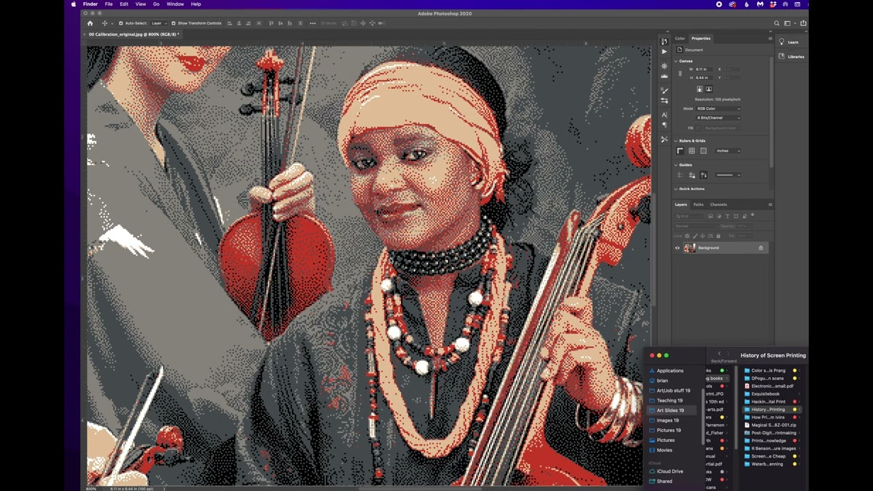Click the Search magnifier icon in options bar
This screenshot has height=491, width=873.
[x=776, y=23]
